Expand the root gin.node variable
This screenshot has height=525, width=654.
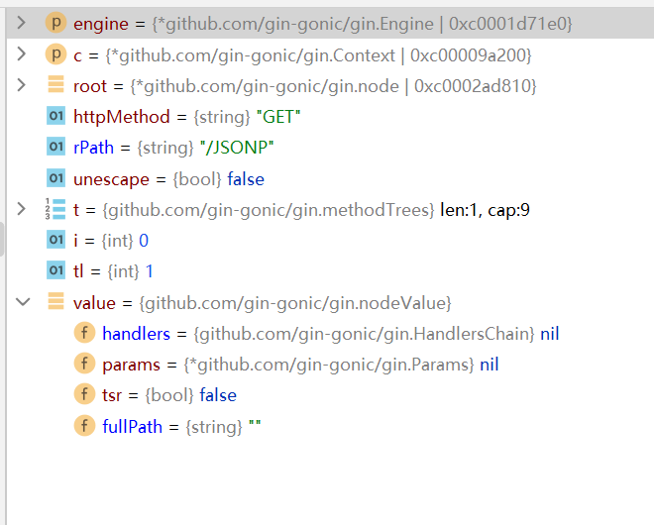click(21, 85)
